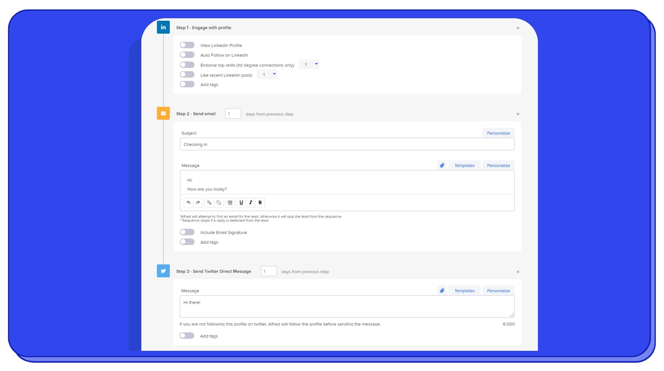Open Personalize for the Twitter message
The height and width of the screenshot is (371, 664).
click(498, 290)
